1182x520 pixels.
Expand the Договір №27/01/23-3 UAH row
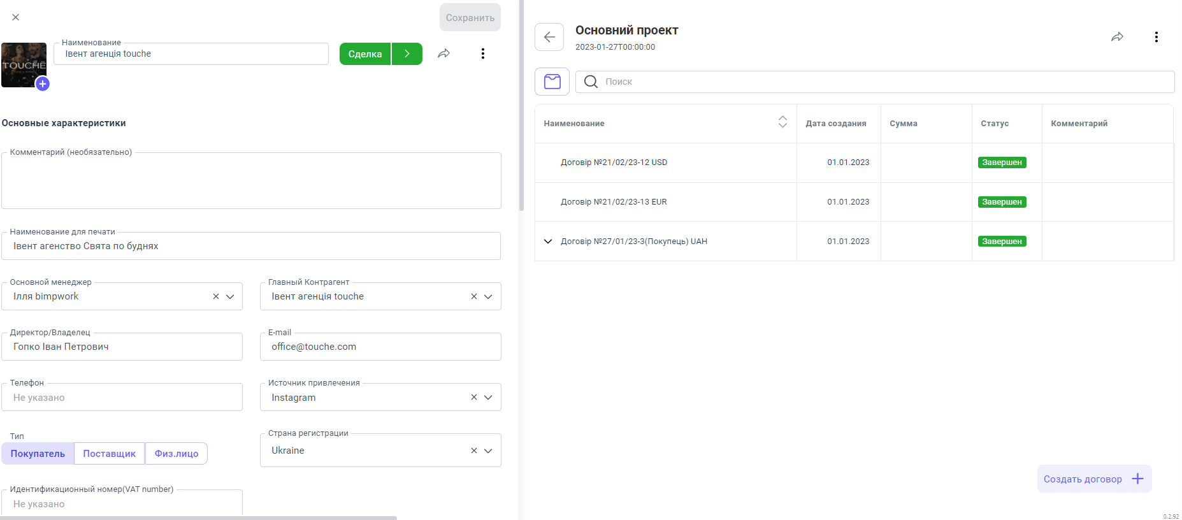[x=548, y=242]
